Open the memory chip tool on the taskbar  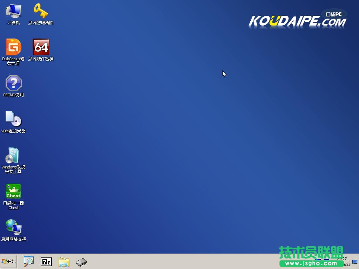[x=82, y=262]
